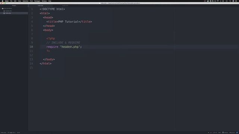Switch to the index.php editor tab
The width and height of the screenshot is (239, 134).
pyautogui.click(x=40, y=6)
